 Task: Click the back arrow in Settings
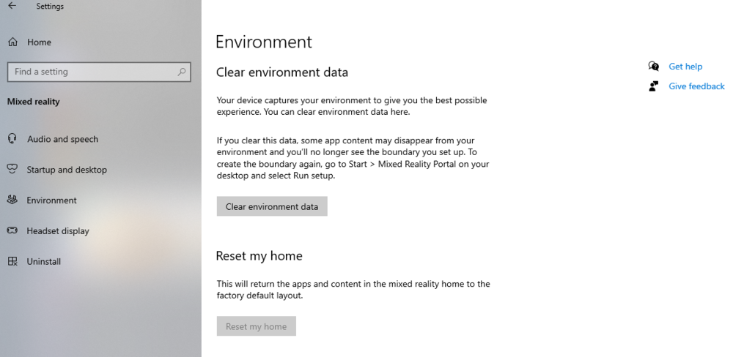click(x=12, y=7)
